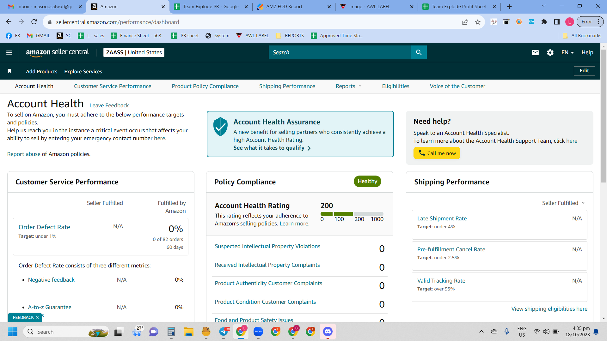Screen dimensions: 607x341
Task: Click the Report abuse link
Action: (24, 154)
